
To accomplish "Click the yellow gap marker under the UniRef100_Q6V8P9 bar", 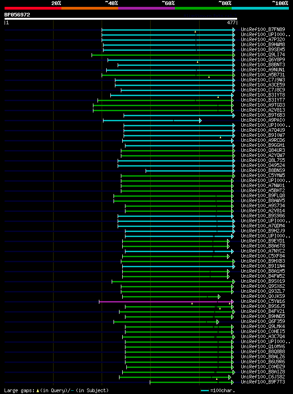I will pos(197,62).
